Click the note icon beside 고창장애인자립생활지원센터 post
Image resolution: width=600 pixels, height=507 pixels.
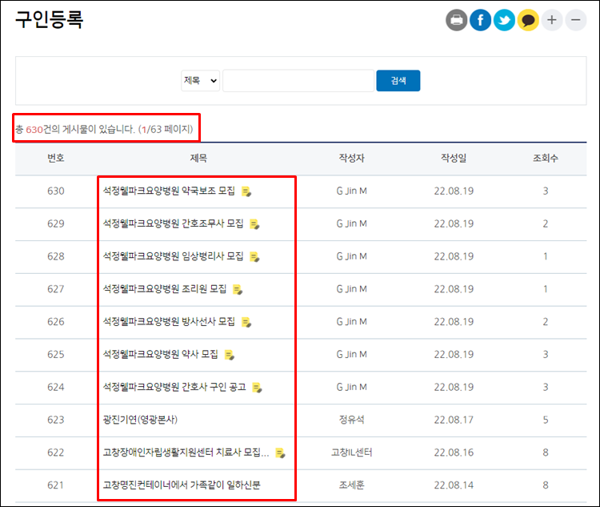[281, 453]
